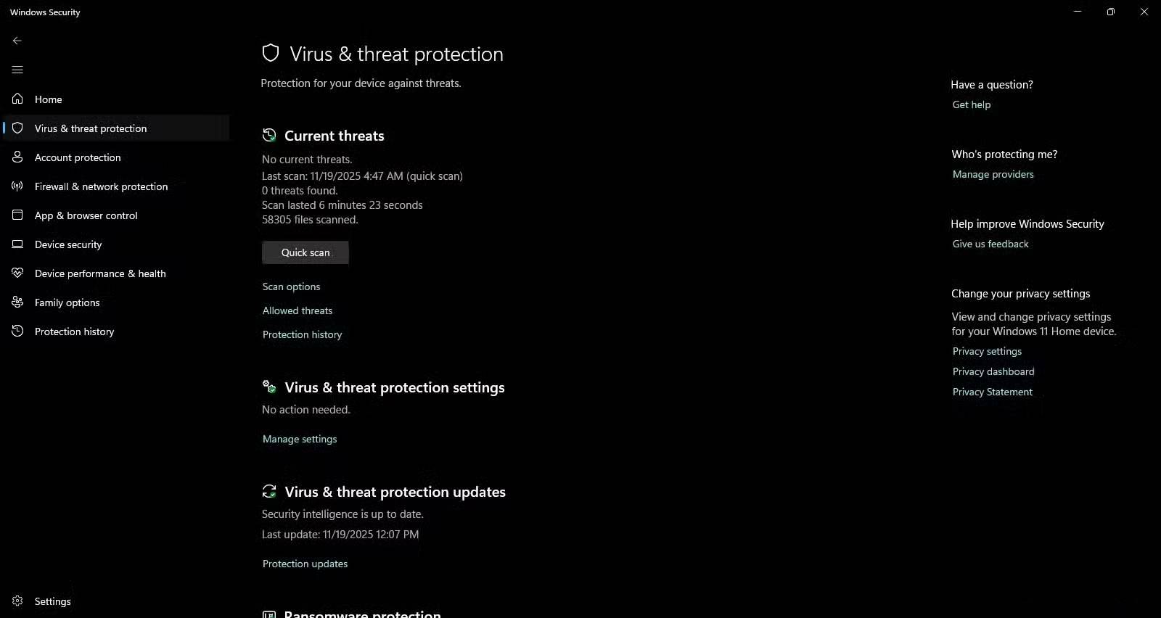
Task: Open Protection updates
Action: pyautogui.click(x=305, y=564)
